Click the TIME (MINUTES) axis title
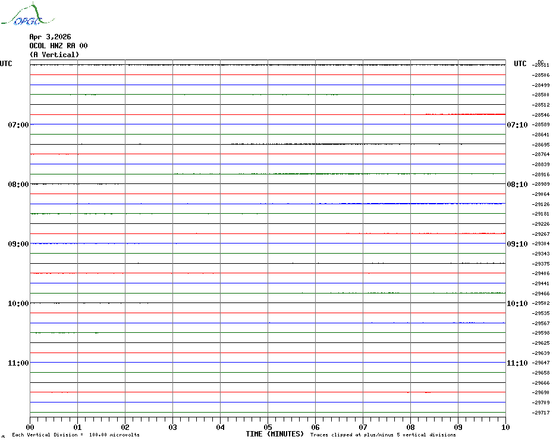Viewport: 553px width, 443px height. click(x=275, y=434)
